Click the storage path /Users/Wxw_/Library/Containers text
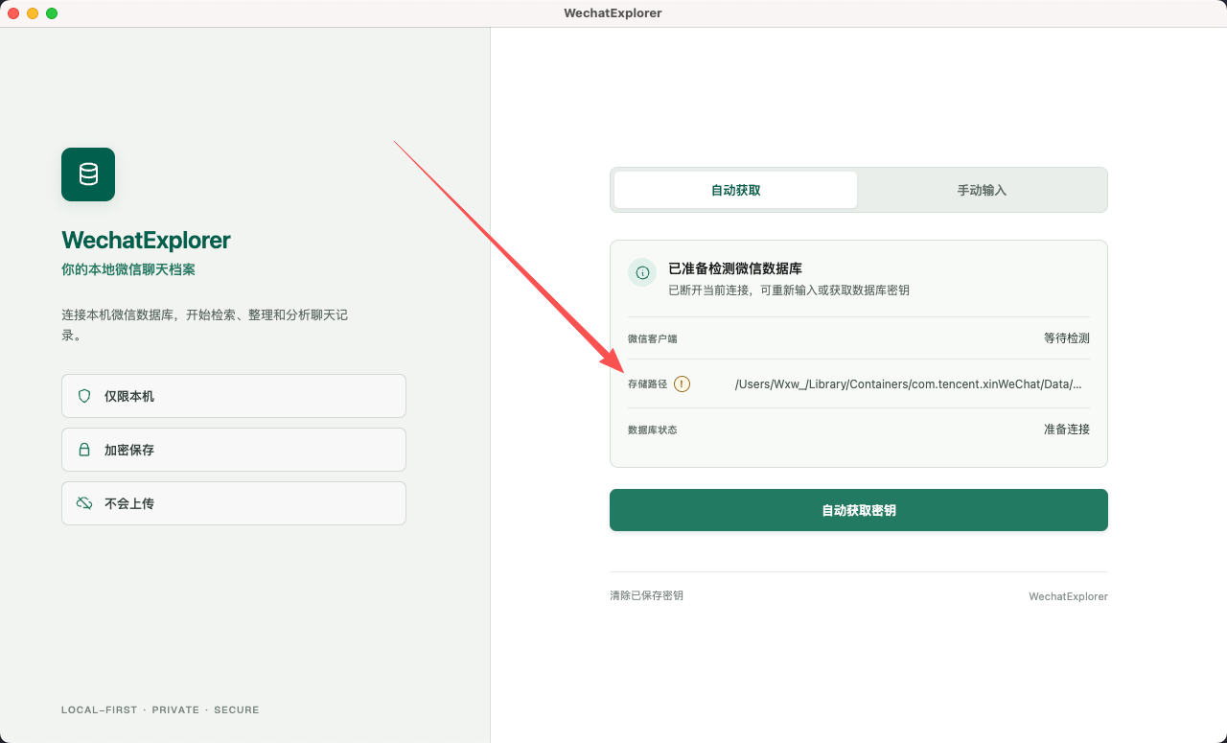Screen dimensions: 1227x743 [x=909, y=384]
